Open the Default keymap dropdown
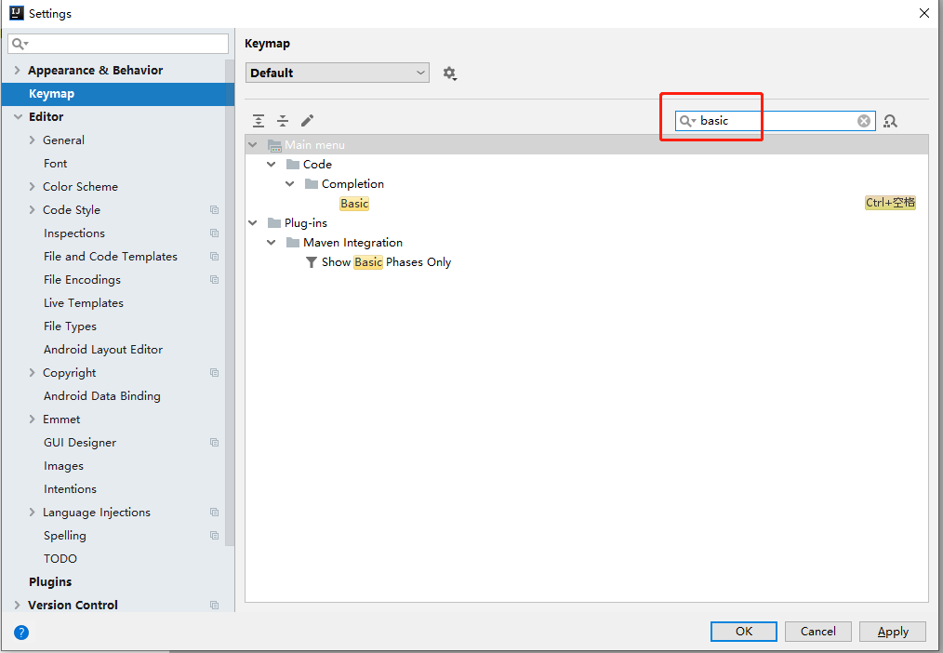Screen dimensions: 943x653 (x=338, y=73)
